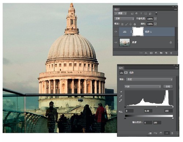
Task: Show Levels adjustment properties icon
Action: 121,73
